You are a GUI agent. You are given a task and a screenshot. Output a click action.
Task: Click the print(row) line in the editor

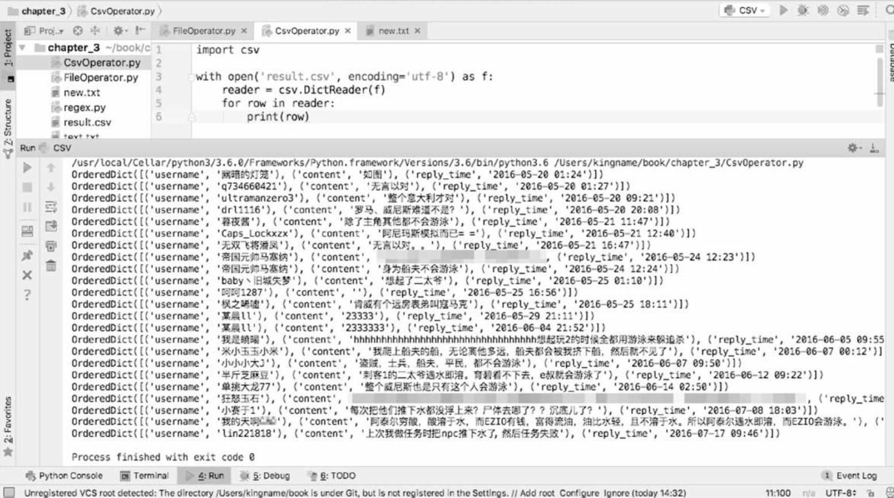click(x=278, y=117)
